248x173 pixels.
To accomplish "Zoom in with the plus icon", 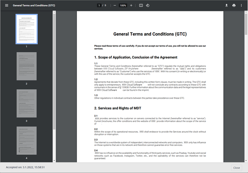I will click(x=131, y=5).
